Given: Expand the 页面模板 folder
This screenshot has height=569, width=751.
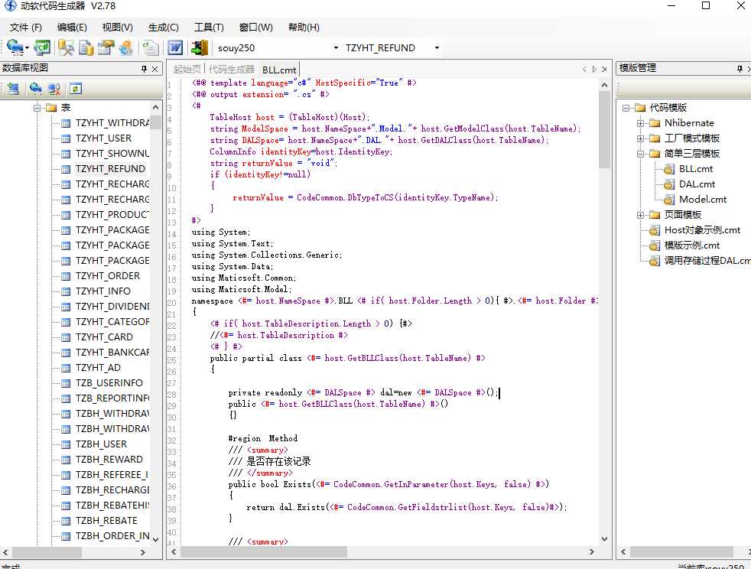Looking at the screenshot, I should coord(640,215).
